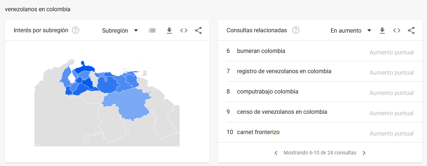Select registro de venezolanos en colombia query
This screenshot has width=427, height=166.
320,71
